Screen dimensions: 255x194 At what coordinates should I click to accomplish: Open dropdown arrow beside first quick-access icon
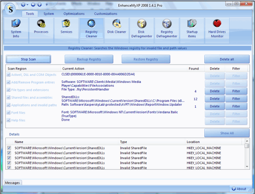27,5
